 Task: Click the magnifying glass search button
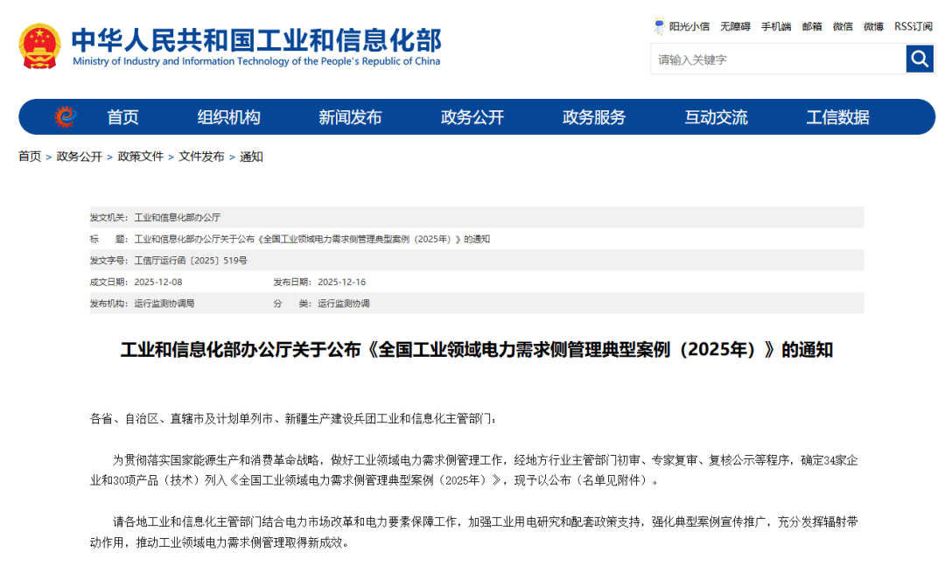click(920, 59)
